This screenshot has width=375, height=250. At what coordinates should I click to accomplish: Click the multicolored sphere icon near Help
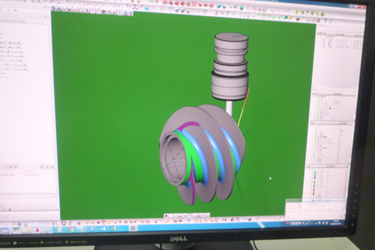[297, 18]
